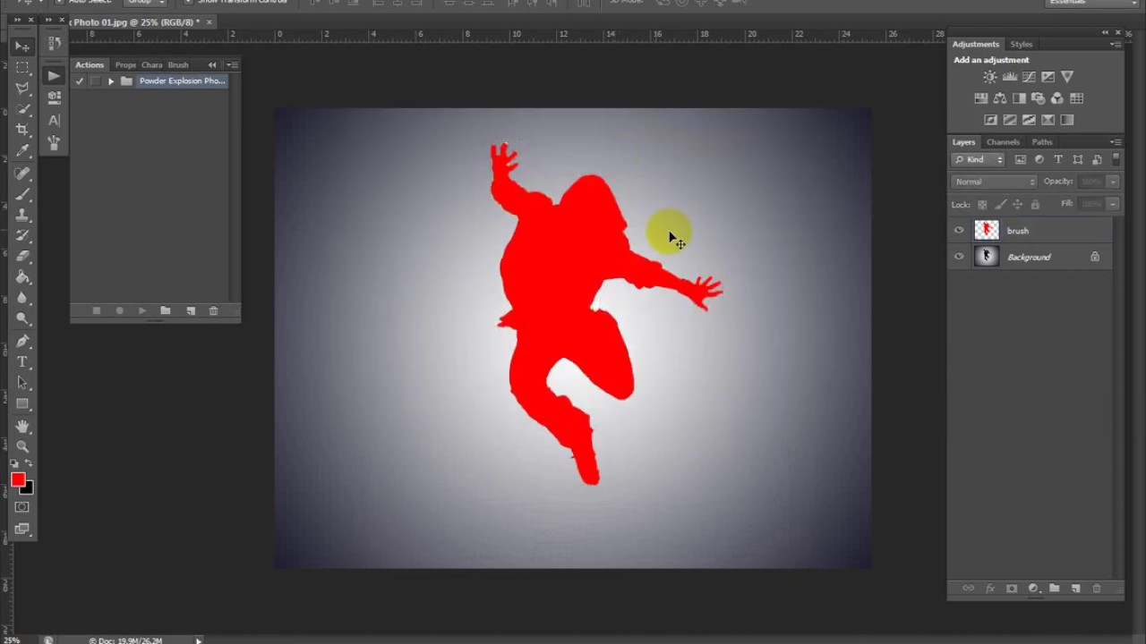Open the layer Opacity slider dropdown

pyautogui.click(x=1112, y=182)
